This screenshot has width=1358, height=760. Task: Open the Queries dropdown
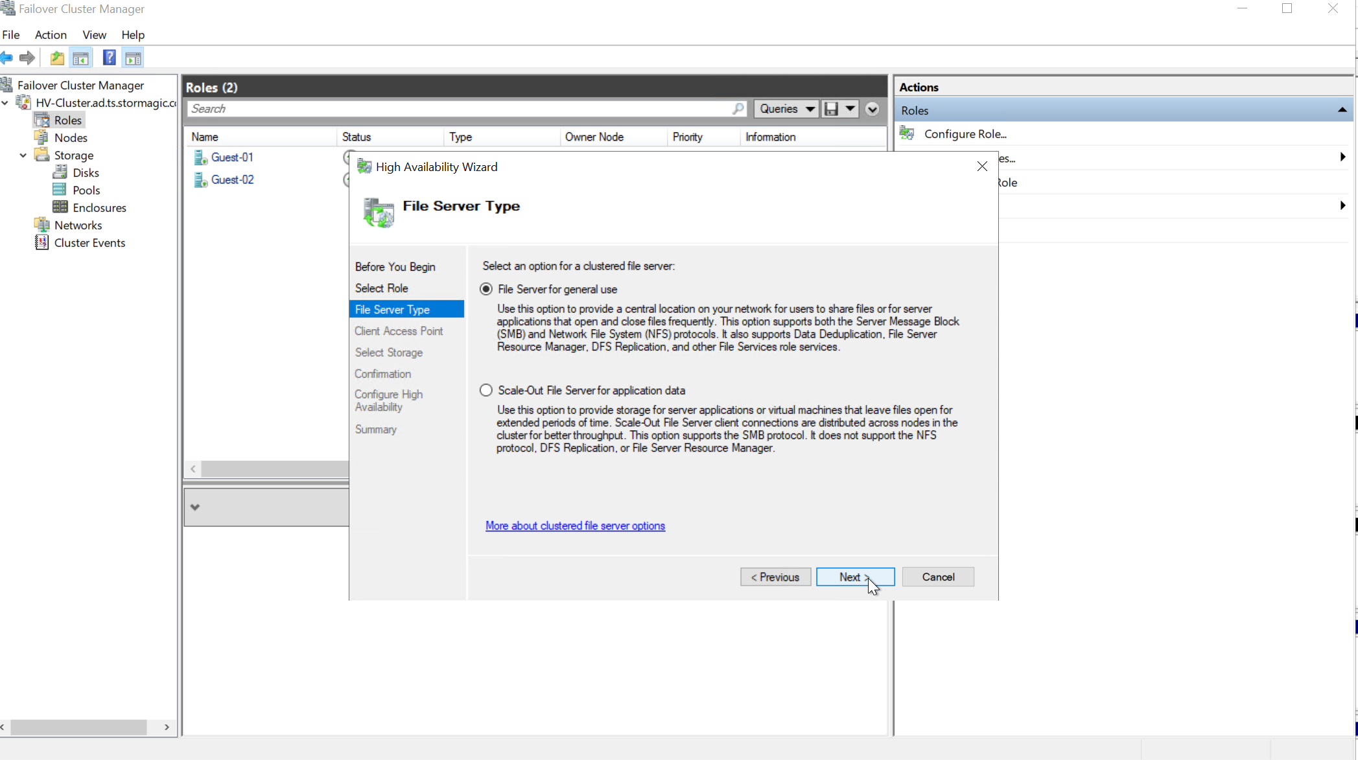786,109
